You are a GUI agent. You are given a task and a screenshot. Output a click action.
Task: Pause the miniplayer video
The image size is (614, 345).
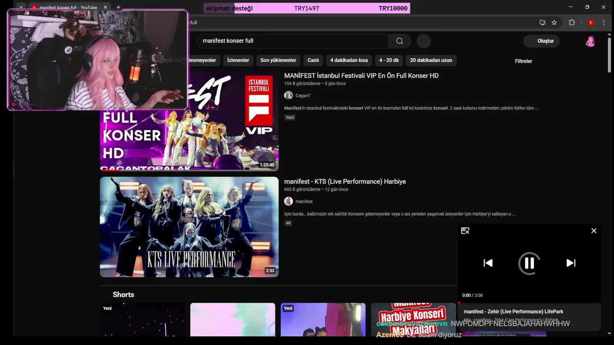pos(529,263)
